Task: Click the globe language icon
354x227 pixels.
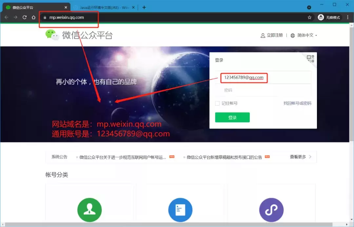Action: pyautogui.click(x=293, y=35)
